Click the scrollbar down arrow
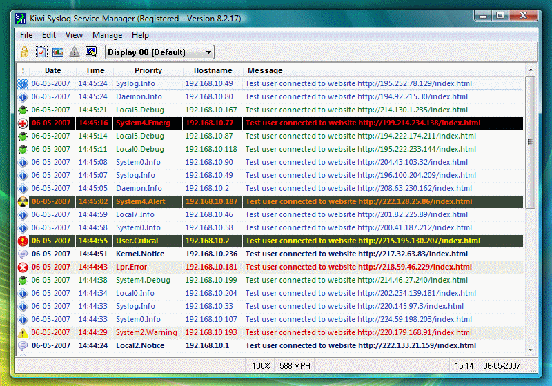Viewport: 552px width, 386px height. click(531, 350)
